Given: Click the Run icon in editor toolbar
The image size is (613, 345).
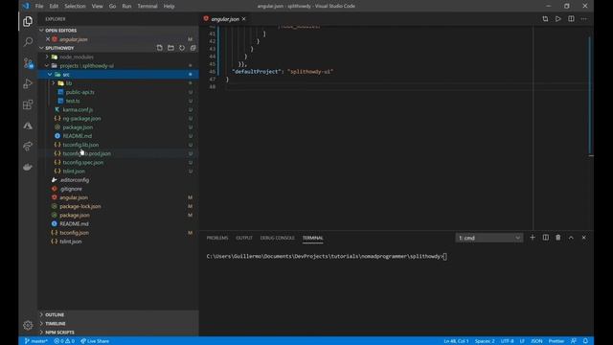Looking at the screenshot, I should coord(557,19).
